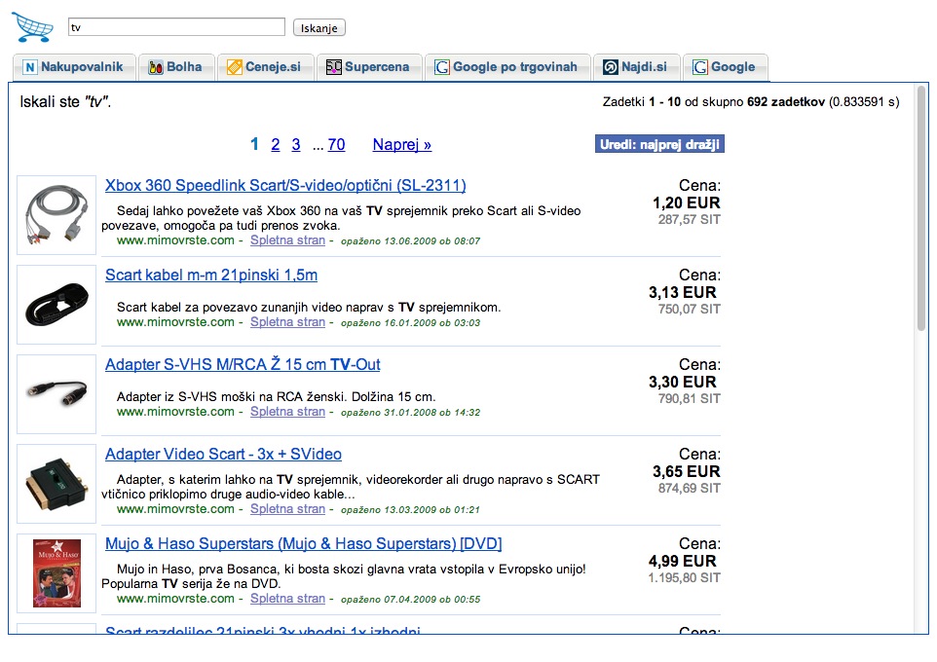The image size is (937, 662).
Task: Click the Nakupovalnik tab icon
Action: pyautogui.click(x=30, y=67)
